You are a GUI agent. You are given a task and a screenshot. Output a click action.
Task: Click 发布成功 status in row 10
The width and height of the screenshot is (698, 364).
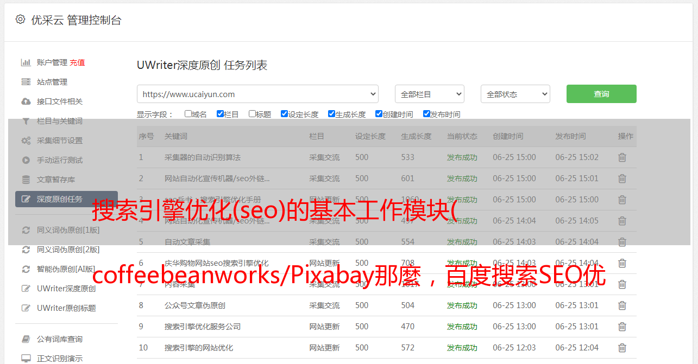[x=462, y=348]
